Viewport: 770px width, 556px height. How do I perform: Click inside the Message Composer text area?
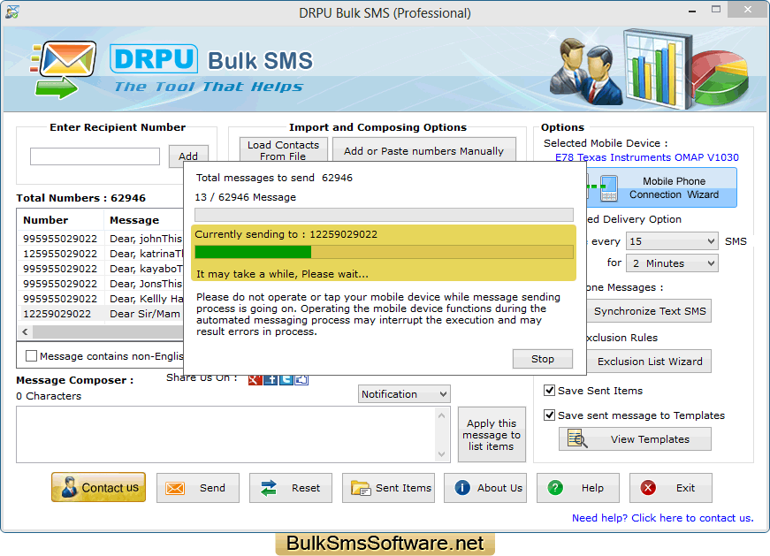click(x=226, y=434)
